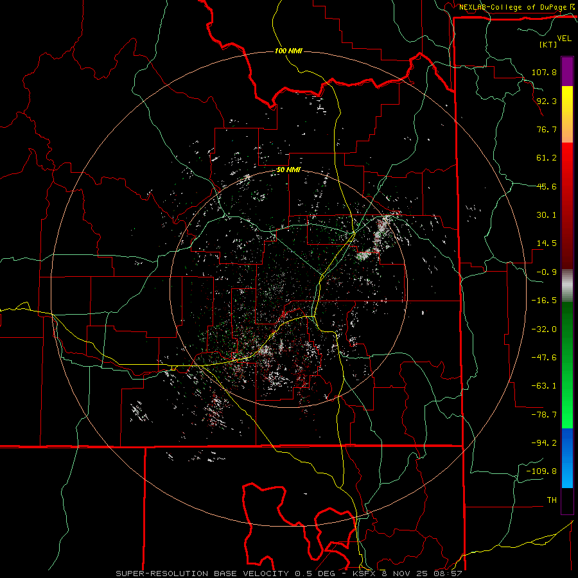Click the -78.7 legend value
The height and width of the screenshot is (578, 578).
(544, 415)
